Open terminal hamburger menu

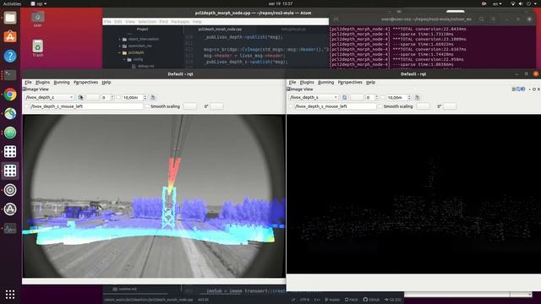pyautogui.click(x=494, y=19)
